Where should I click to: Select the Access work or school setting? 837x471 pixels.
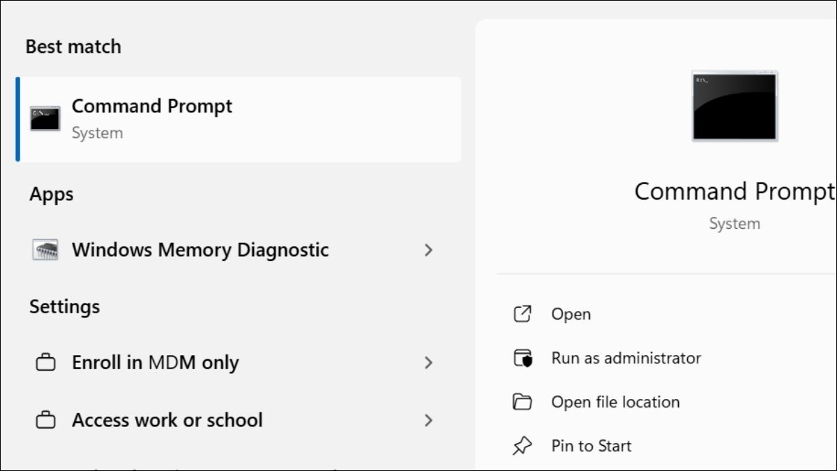[166, 419]
